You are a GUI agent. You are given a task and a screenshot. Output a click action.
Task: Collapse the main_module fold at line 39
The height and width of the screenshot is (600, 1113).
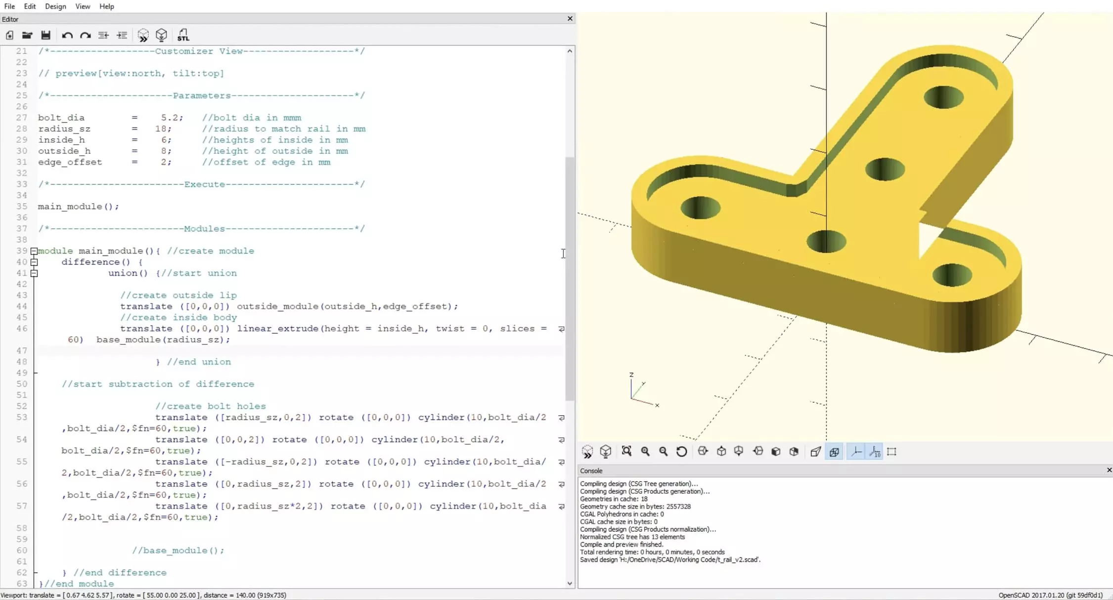[x=34, y=251]
